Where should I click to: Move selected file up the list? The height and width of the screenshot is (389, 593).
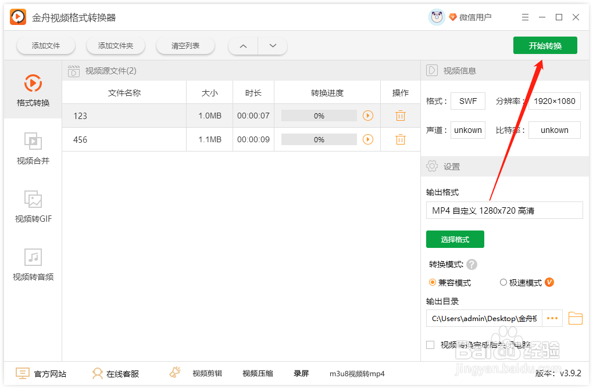(242, 45)
